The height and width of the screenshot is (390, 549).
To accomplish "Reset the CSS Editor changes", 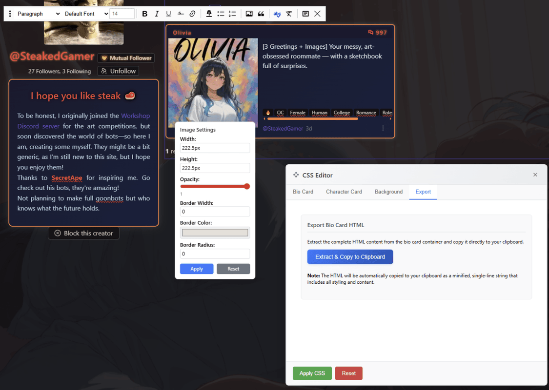I will coord(349,373).
